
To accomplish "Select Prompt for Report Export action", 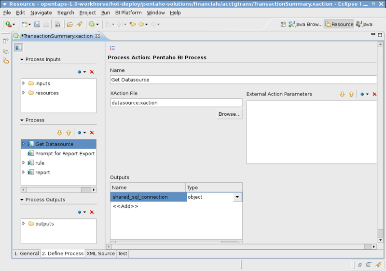I will pyautogui.click(x=62, y=153).
